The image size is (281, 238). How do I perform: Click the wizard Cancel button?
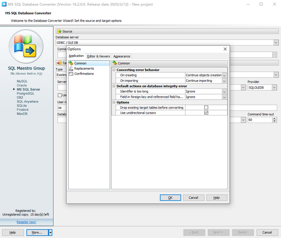pyautogui.click(x=267, y=232)
